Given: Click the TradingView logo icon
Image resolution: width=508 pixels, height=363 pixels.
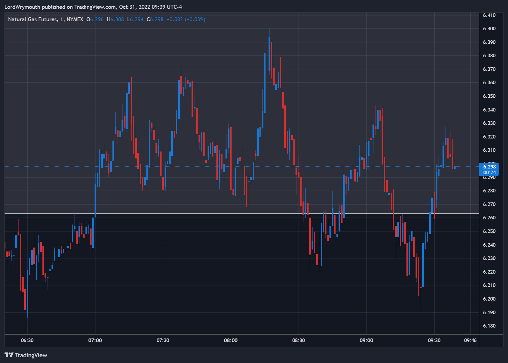Looking at the screenshot, I should tap(9, 355).
